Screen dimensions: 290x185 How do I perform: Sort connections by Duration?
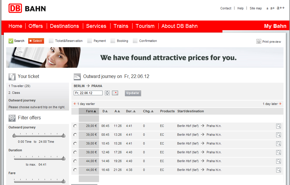click(131, 111)
